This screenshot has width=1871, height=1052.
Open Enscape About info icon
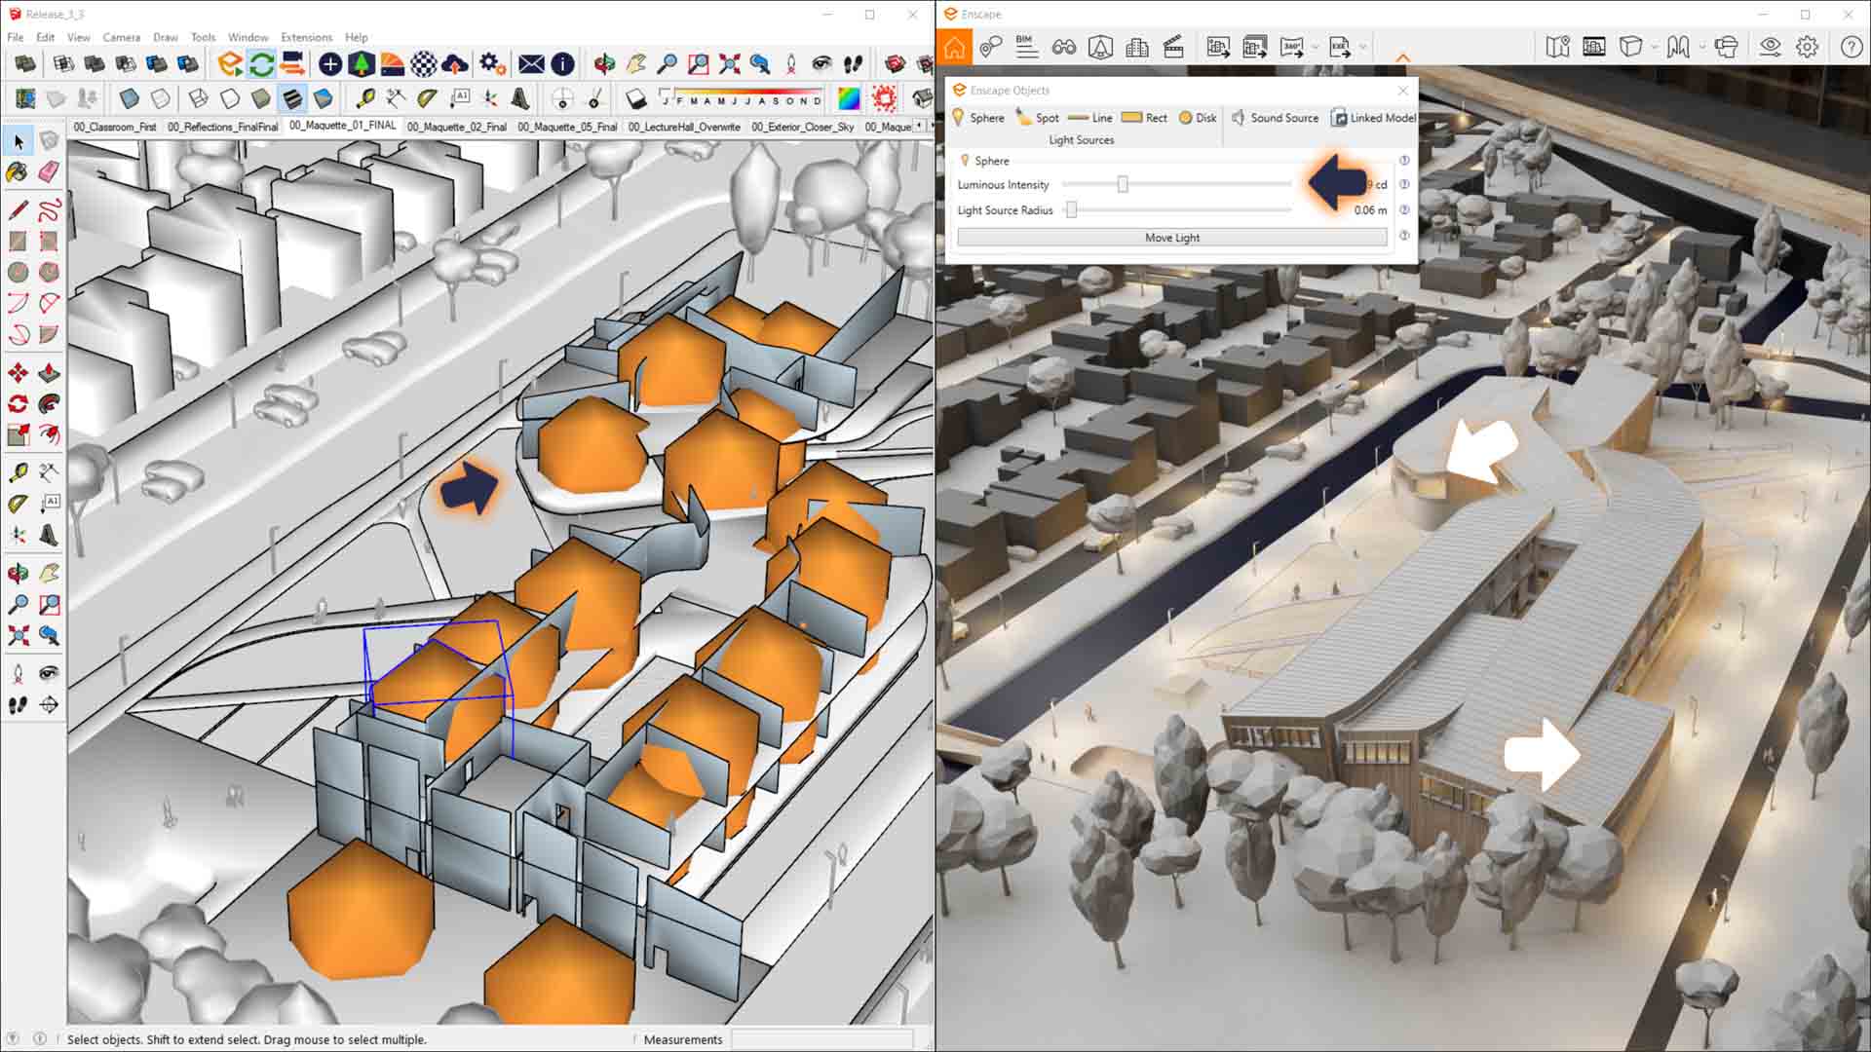[562, 64]
